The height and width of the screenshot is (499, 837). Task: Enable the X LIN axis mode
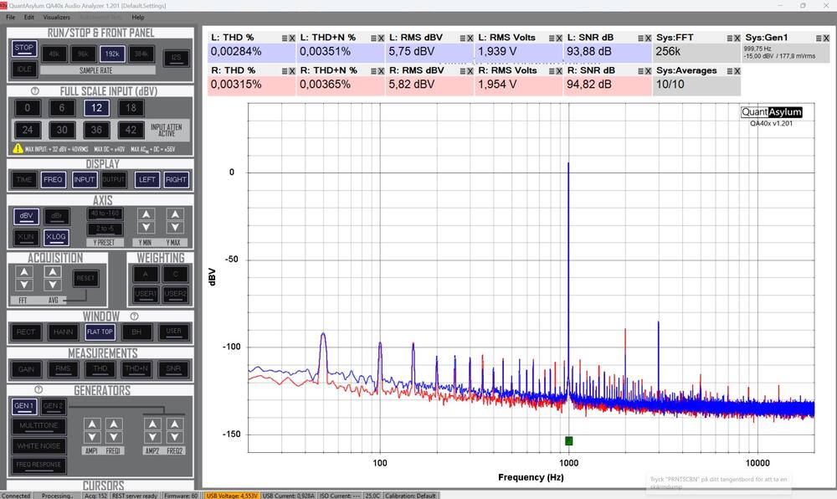[26, 237]
